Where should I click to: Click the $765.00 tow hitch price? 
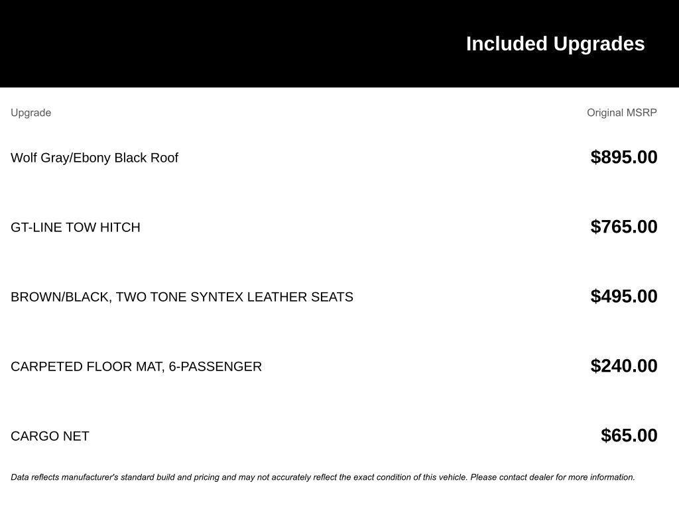point(623,227)
